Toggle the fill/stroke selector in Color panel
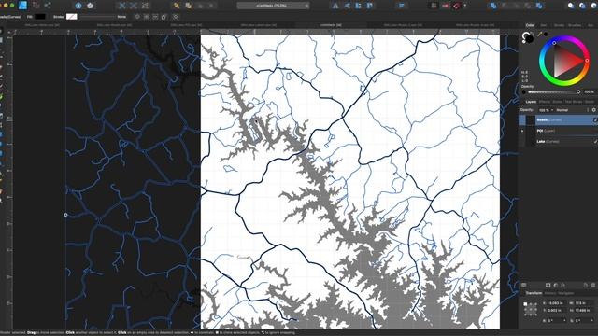The width and height of the screenshot is (598, 336). click(528, 37)
